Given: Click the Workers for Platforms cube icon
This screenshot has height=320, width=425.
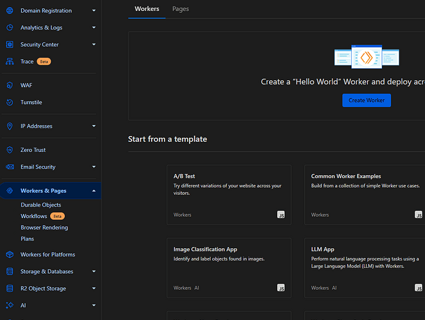Looking at the screenshot, I should tap(10, 255).
